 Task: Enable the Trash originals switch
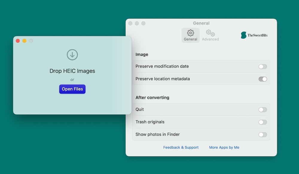[x=263, y=122]
